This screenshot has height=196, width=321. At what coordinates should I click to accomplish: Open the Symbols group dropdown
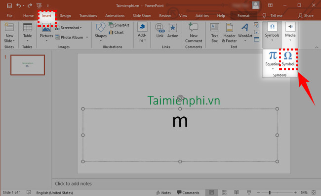(272, 32)
